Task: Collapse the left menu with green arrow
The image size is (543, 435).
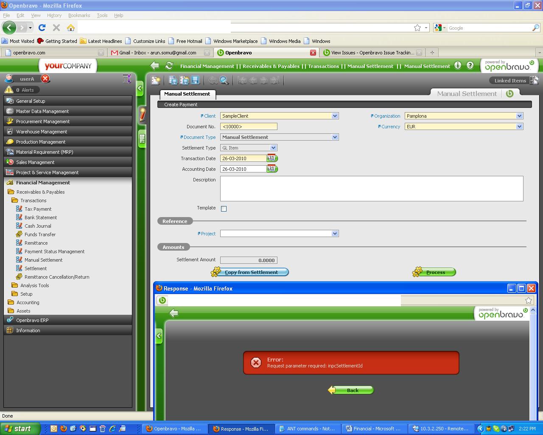Action: [x=140, y=88]
